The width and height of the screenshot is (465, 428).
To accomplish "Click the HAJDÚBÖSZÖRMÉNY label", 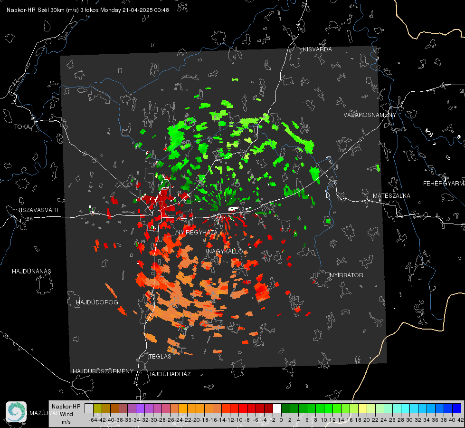I will [103, 371].
